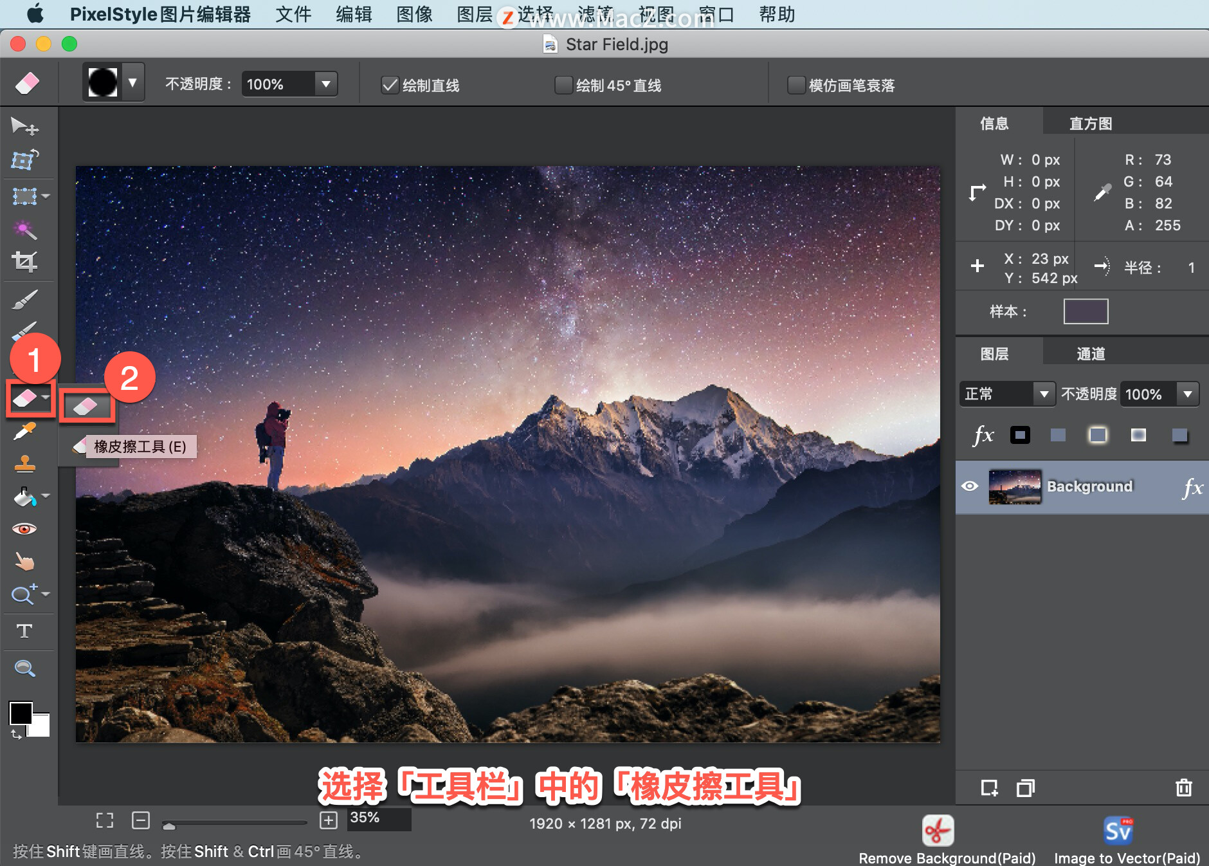
Task: Apply the black square layer style
Action: pyautogui.click(x=1020, y=436)
